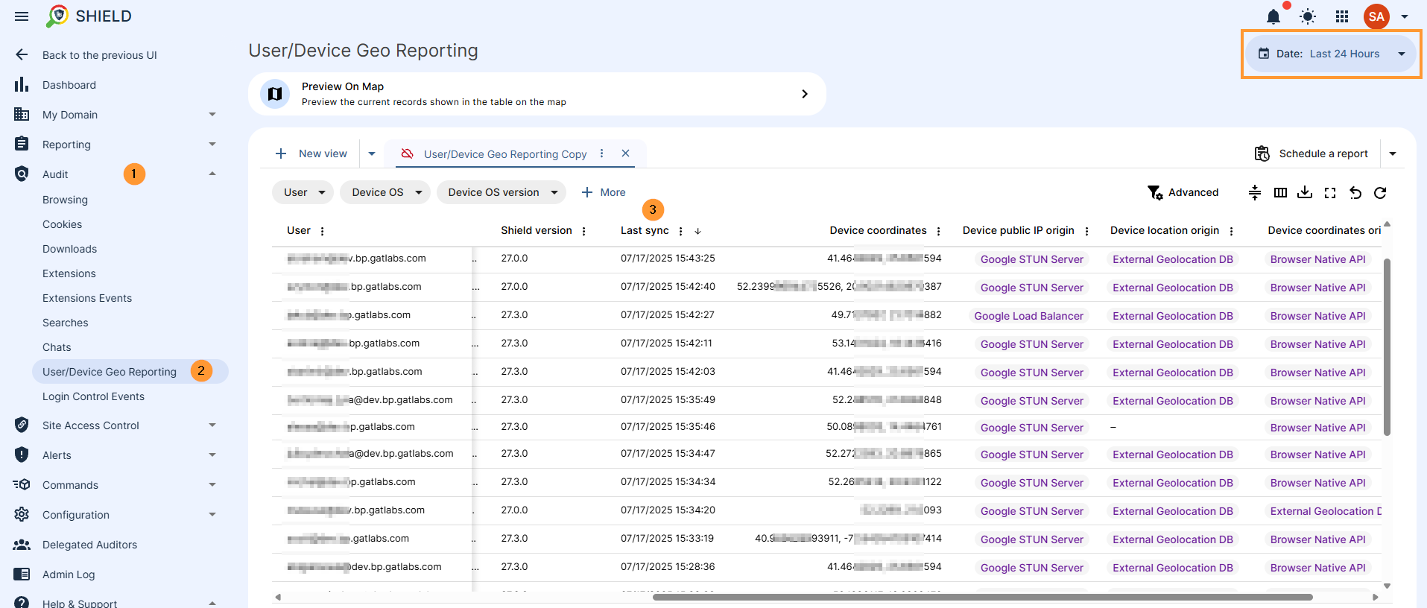Viewport: 1427px width, 608px height.
Task: Open the Searches audit page
Action: (x=65, y=323)
